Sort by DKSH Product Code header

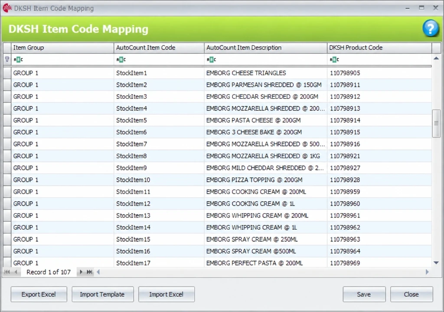379,48
